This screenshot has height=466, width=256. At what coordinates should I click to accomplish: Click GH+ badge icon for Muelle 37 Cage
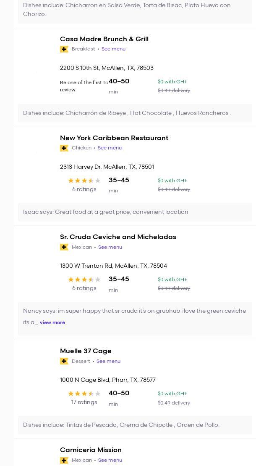pos(64,361)
